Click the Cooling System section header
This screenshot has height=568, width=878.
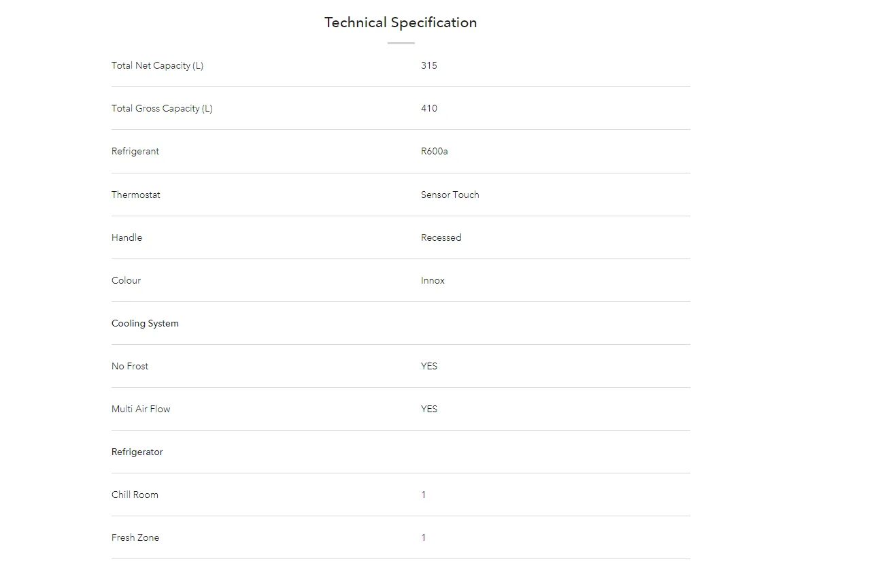[146, 324]
